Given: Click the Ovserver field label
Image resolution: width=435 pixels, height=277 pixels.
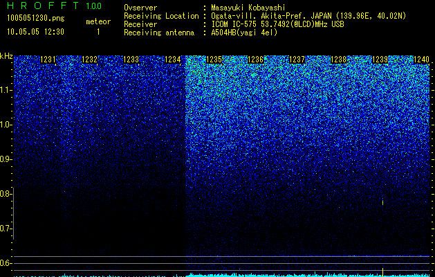Looking at the screenshot, I should [140, 8].
